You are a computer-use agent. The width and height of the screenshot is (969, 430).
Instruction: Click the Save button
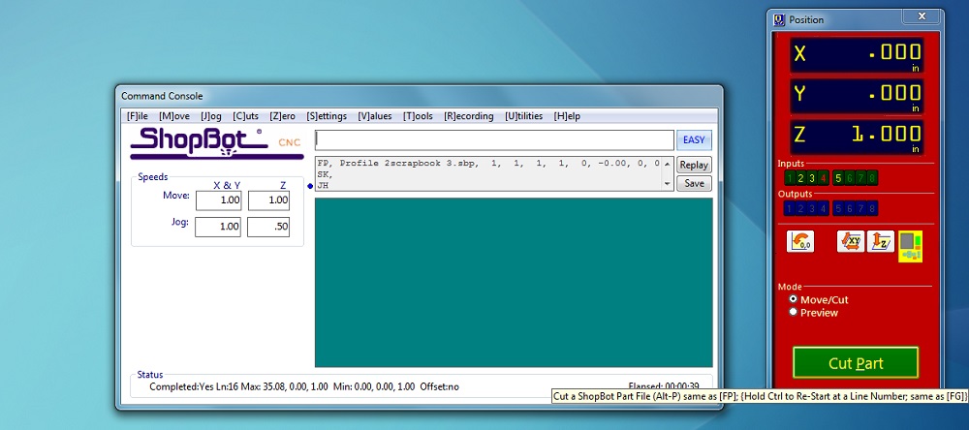click(x=694, y=183)
